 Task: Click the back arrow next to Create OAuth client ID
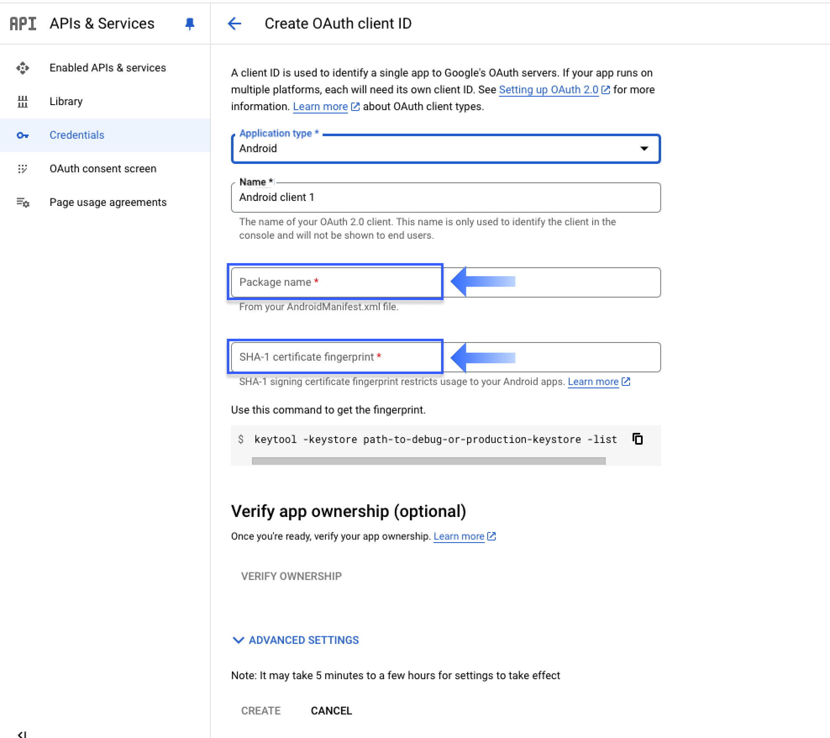tap(234, 24)
